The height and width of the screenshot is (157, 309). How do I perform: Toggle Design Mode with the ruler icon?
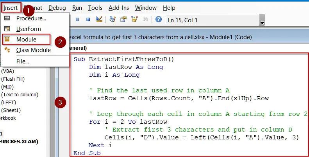[x=99, y=19]
